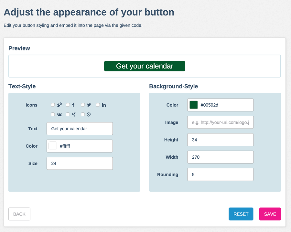
Task: Click the #00592d hex color field
Action: pyautogui.click(x=225, y=105)
